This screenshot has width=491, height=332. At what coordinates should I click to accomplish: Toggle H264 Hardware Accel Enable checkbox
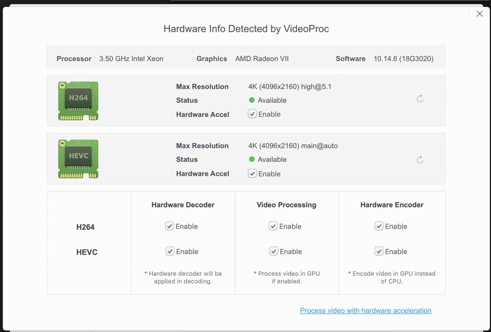point(252,114)
